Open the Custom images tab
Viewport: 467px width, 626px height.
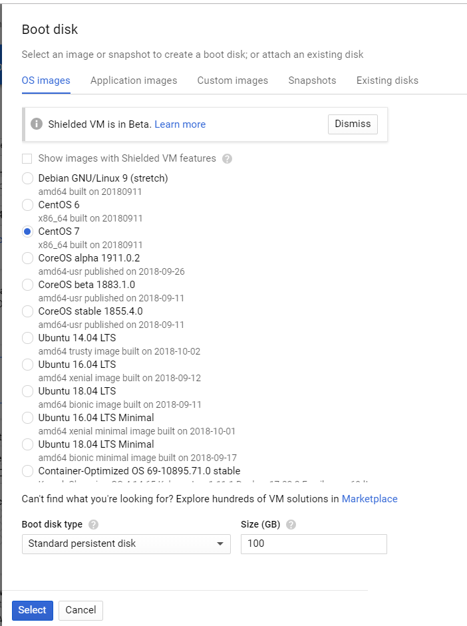point(232,80)
